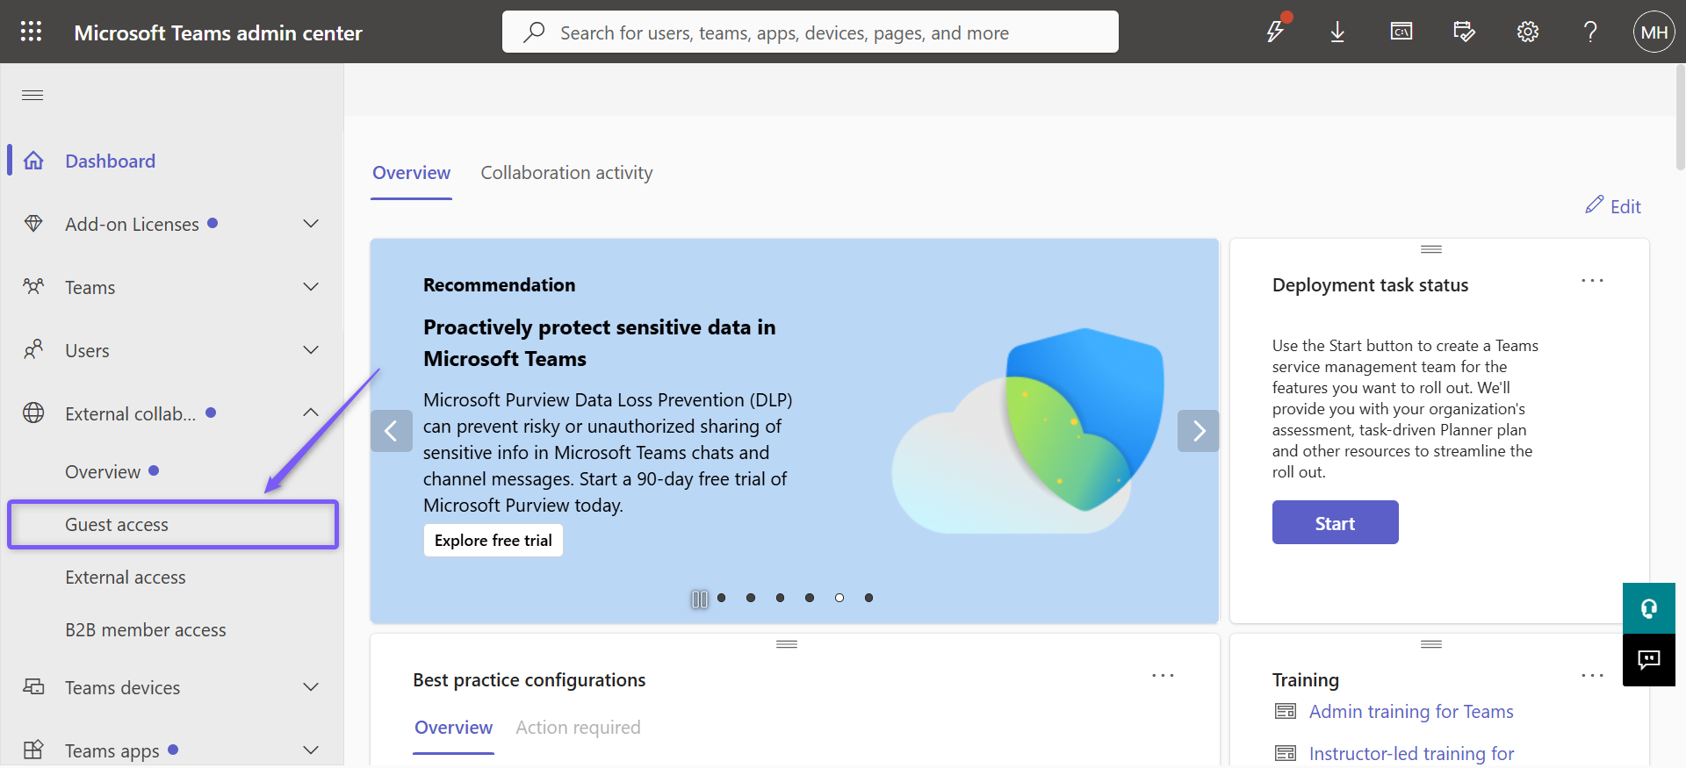Click the Start deployment button
This screenshot has width=1686, height=768.
(1335, 522)
